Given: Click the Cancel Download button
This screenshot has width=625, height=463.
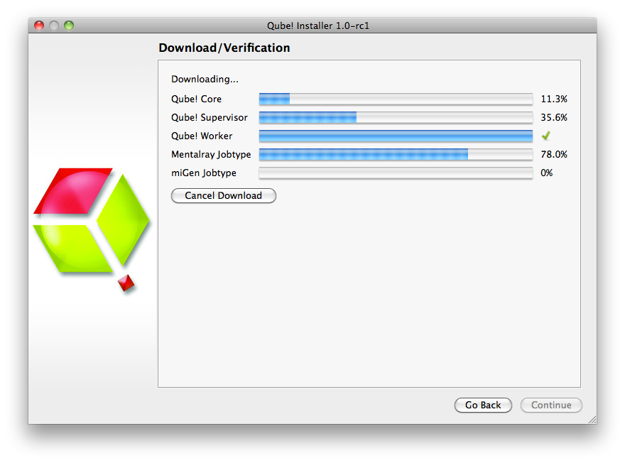Looking at the screenshot, I should (x=223, y=195).
